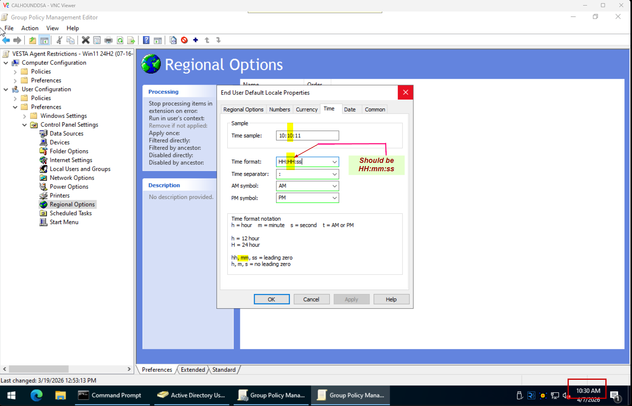Collapse the Computer Configuration node
This screenshot has width=632, height=406.
pos(6,63)
